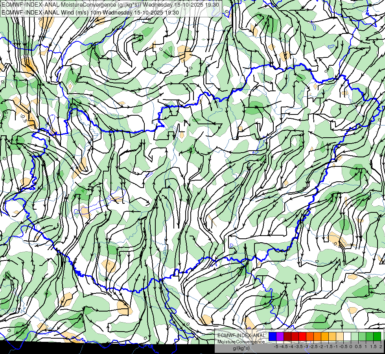Screen dimensions: 385x354
Task: Click the -2.5 tick value on legend
Action: pos(313,347)
